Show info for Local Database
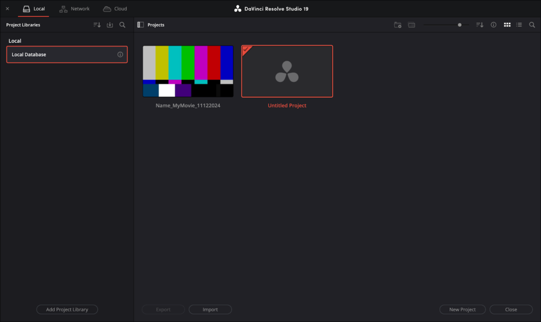 pyautogui.click(x=120, y=54)
